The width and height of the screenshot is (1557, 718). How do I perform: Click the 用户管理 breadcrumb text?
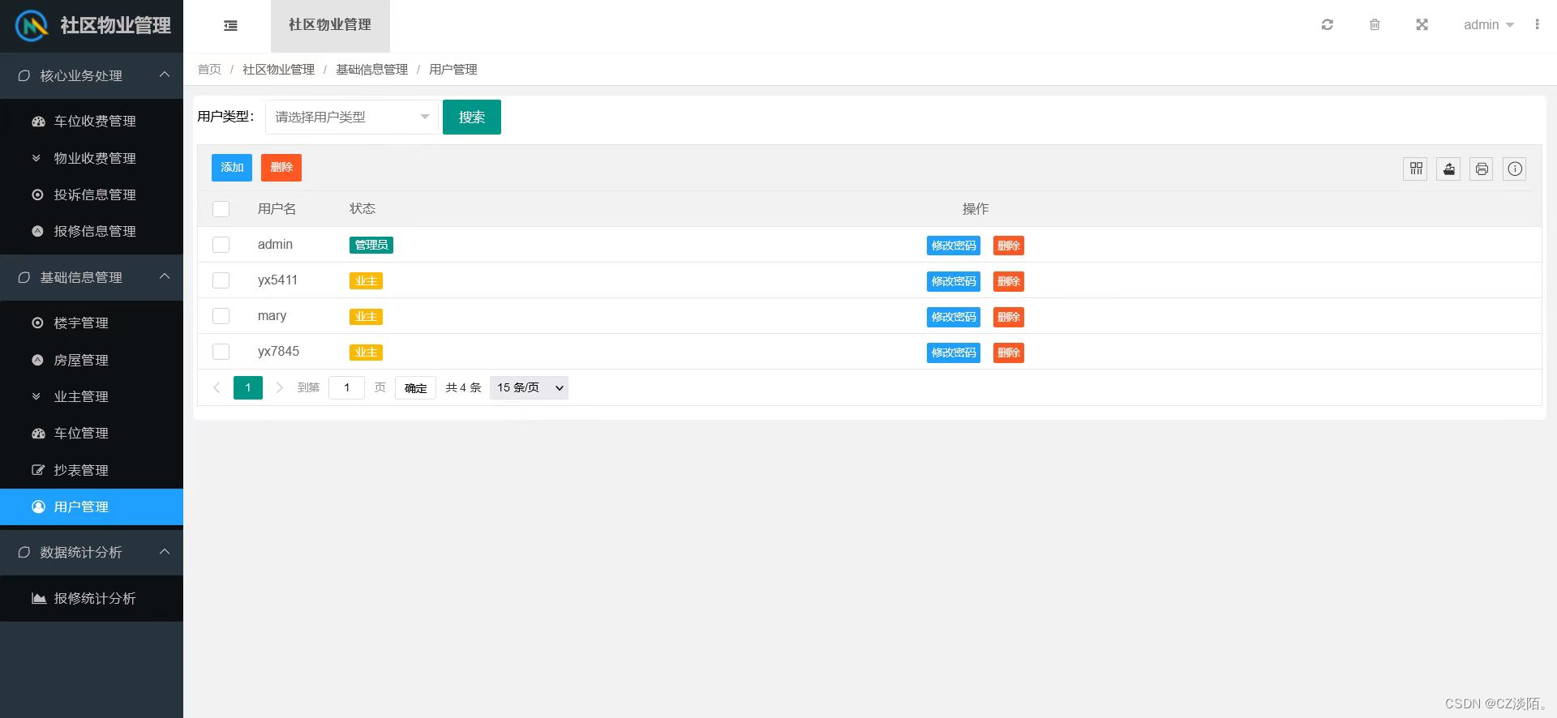pos(453,70)
